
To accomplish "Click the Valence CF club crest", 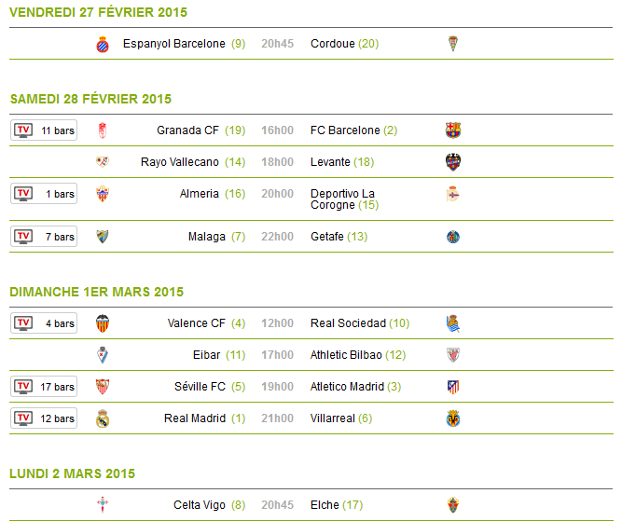I will 103,323.
